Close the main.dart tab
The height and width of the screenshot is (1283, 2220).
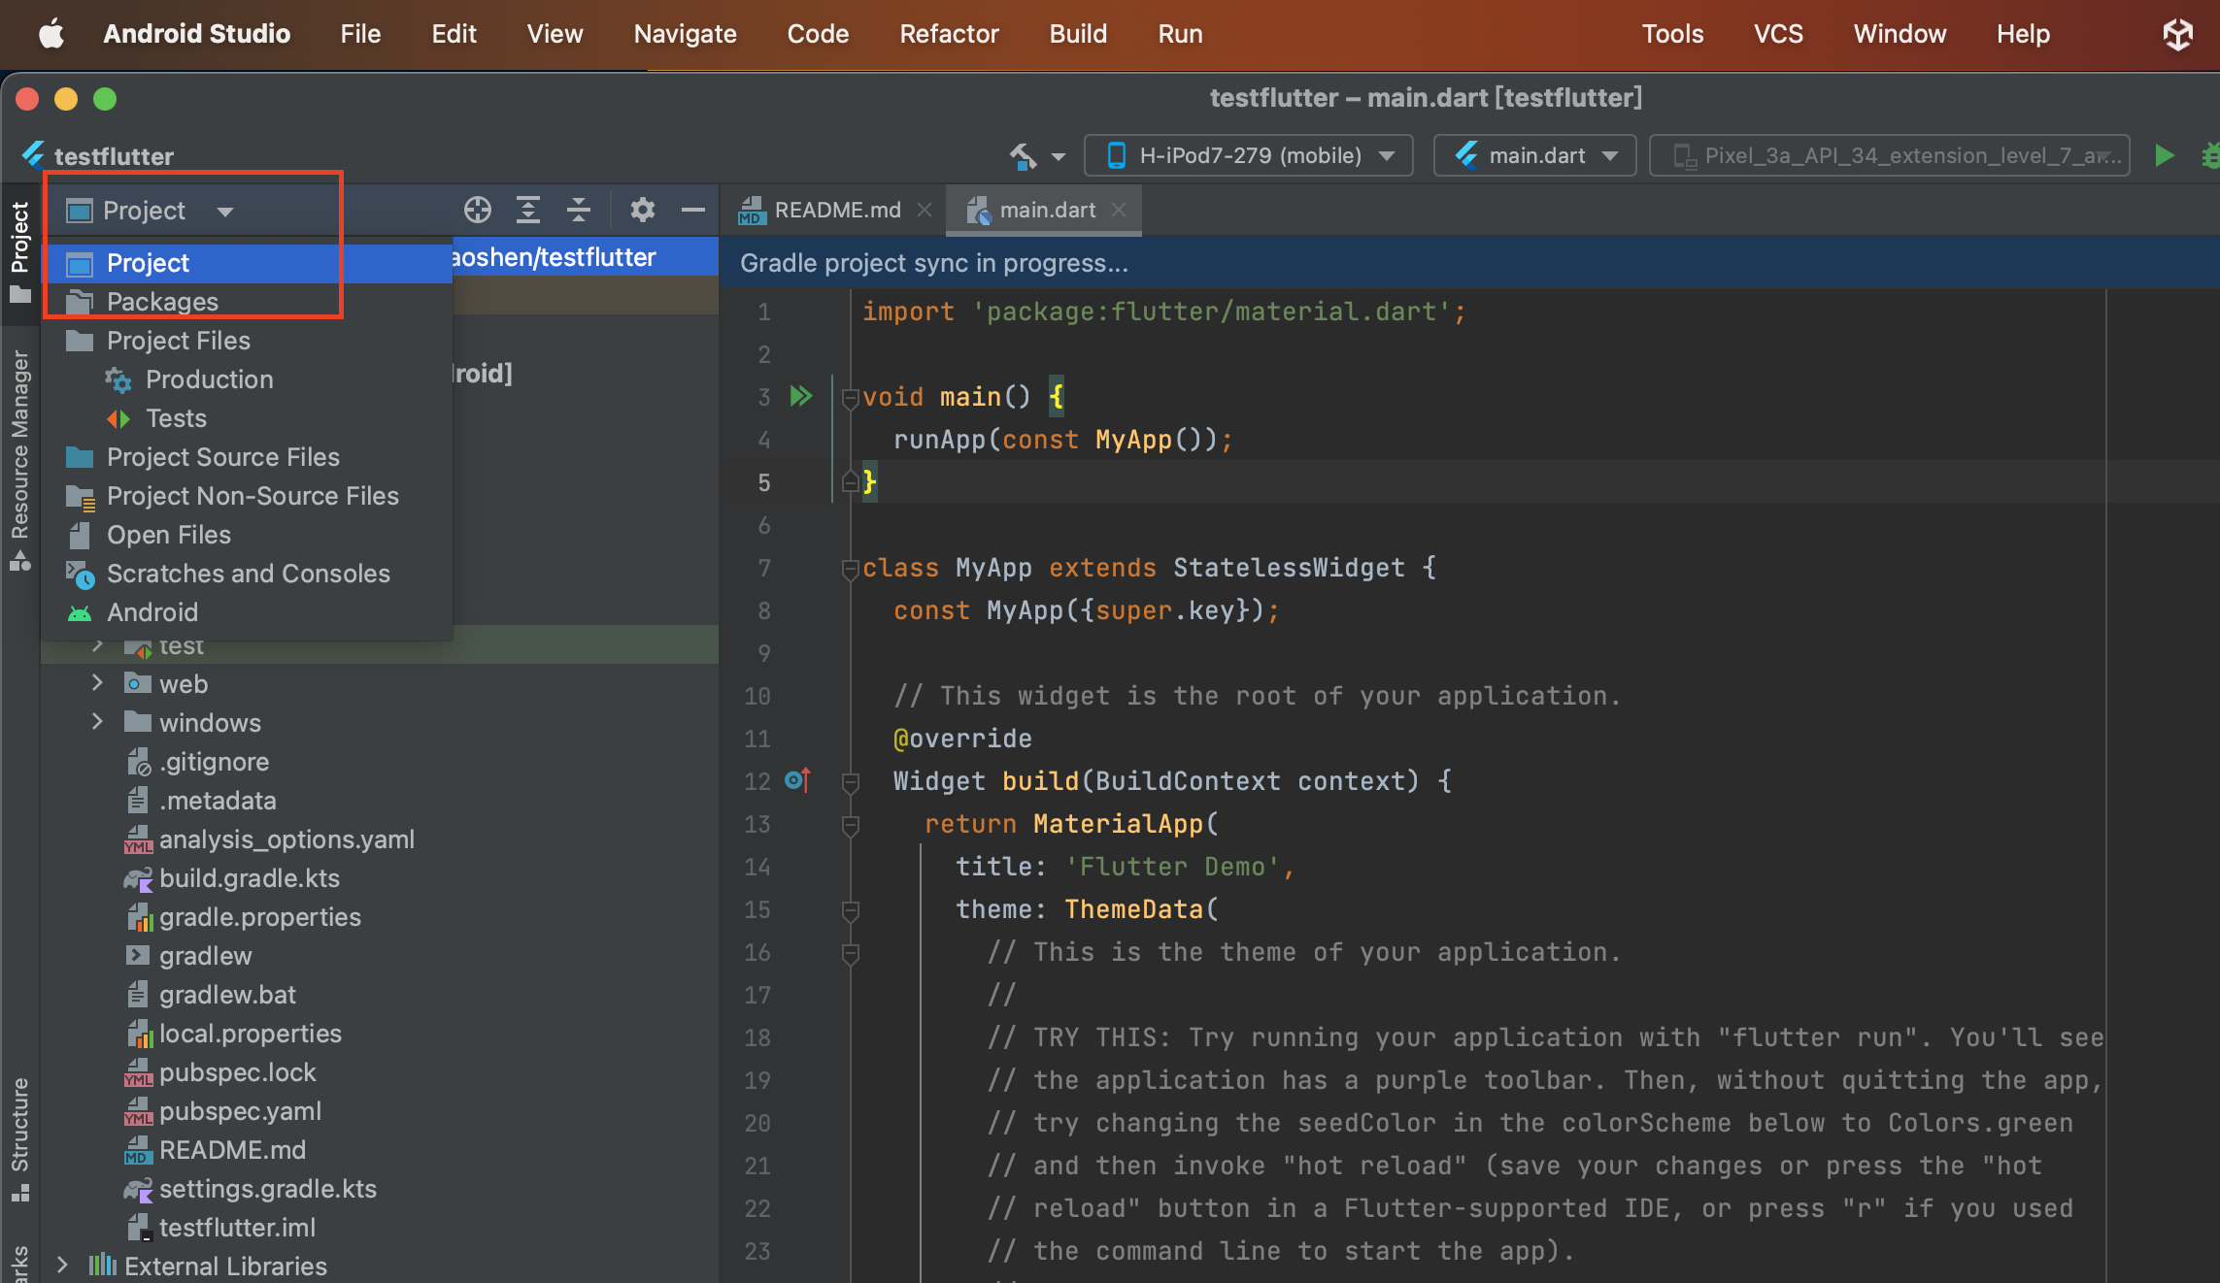pos(1119,210)
